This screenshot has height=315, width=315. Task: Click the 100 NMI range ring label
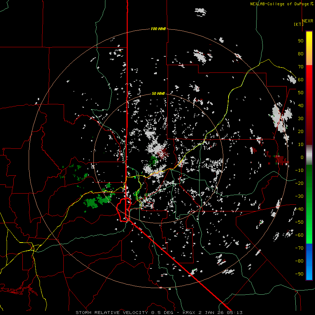(x=158, y=29)
